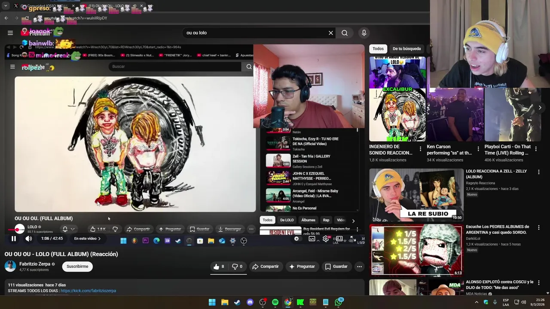The image size is (550, 309).
Task: Select the Todos filter chip
Action: 378,48
